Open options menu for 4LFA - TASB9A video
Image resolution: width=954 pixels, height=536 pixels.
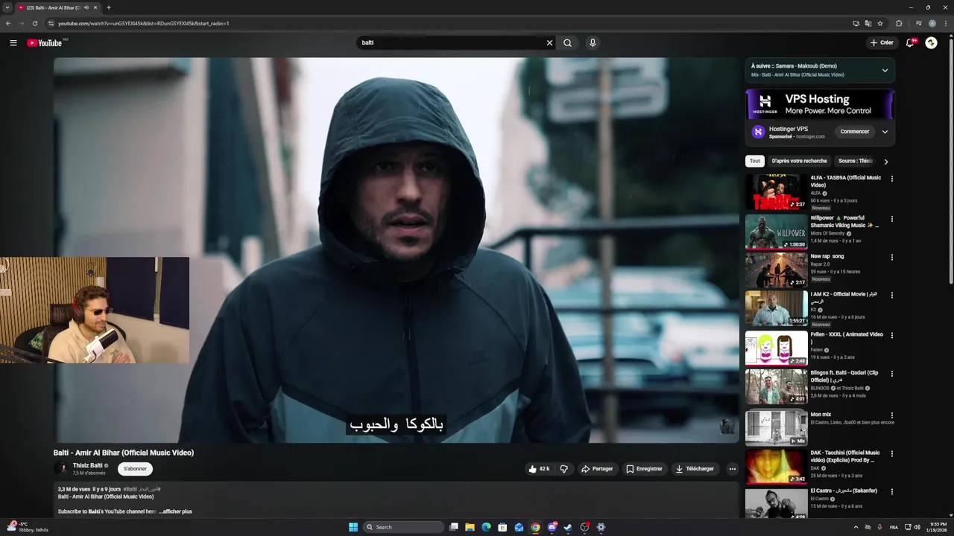point(891,179)
